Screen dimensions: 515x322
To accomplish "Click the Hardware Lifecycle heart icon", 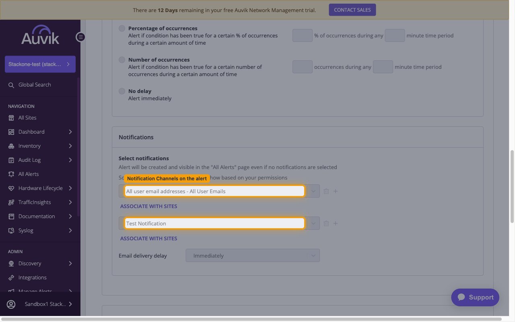I will click(x=11, y=188).
